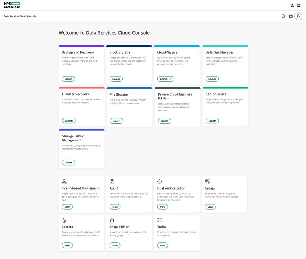Open the apps grid switcher icon
The height and width of the screenshot is (259, 306).
(299, 5)
